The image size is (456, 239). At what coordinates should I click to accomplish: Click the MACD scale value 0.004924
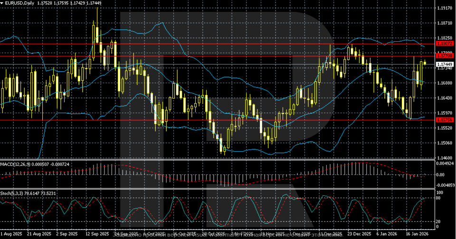445,164
